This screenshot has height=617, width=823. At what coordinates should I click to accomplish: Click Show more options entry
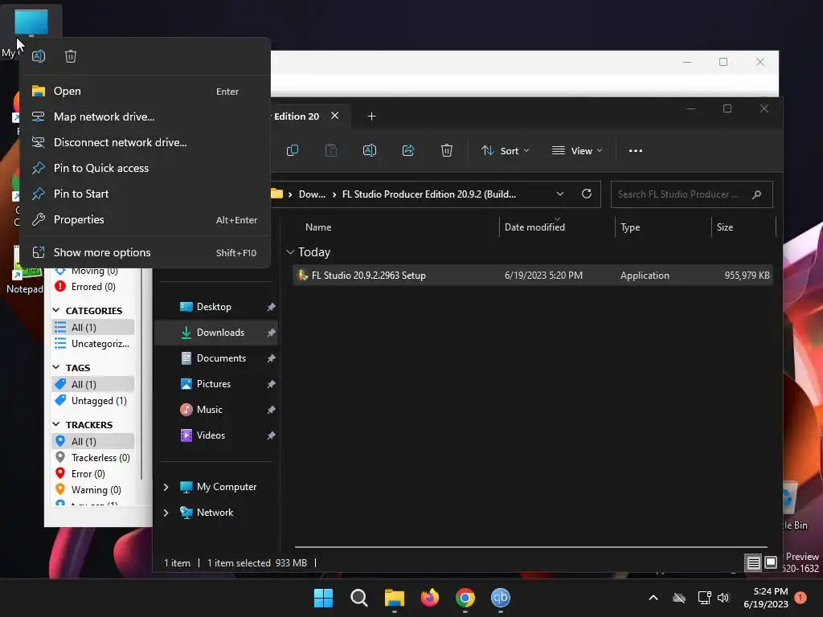[145, 253]
